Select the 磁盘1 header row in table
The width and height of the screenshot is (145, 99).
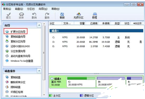tap(96, 31)
